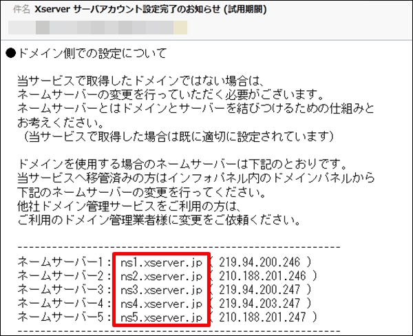This screenshot has width=413, height=336.
Task: Click the line '当サービスへ移管済みの方はインフォパネル内の…'
Action: [x=196, y=178]
